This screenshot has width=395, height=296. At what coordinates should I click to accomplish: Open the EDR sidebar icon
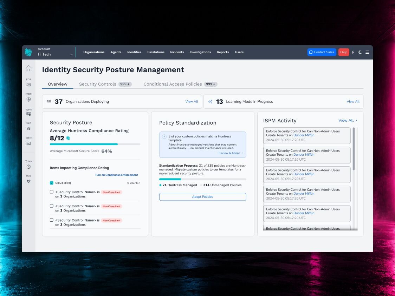pyautogui.click(x=28, y=85)
